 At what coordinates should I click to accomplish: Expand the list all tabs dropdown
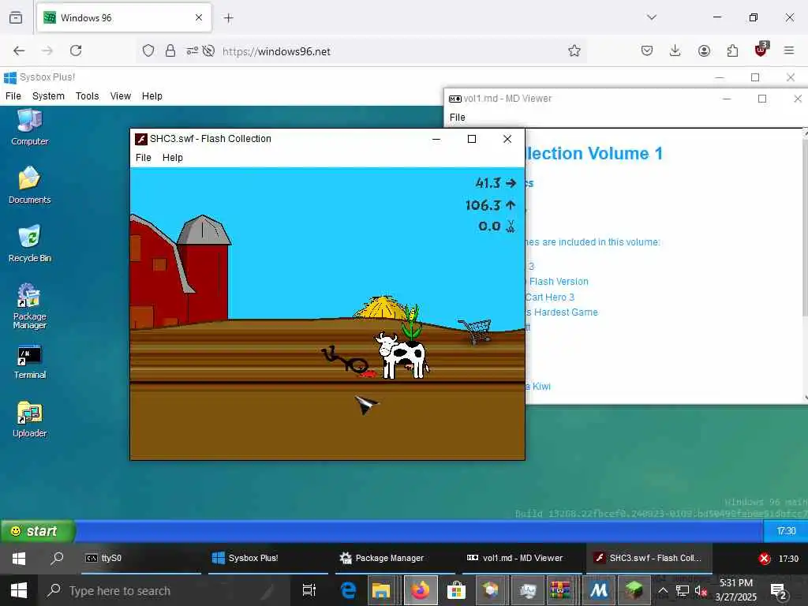click(651, 17)
